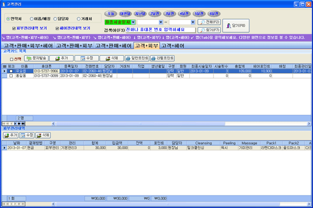This screenshot has width=313, height=208.
Task: Click the 결제방법 column header
Action: (x=35, y=143)
